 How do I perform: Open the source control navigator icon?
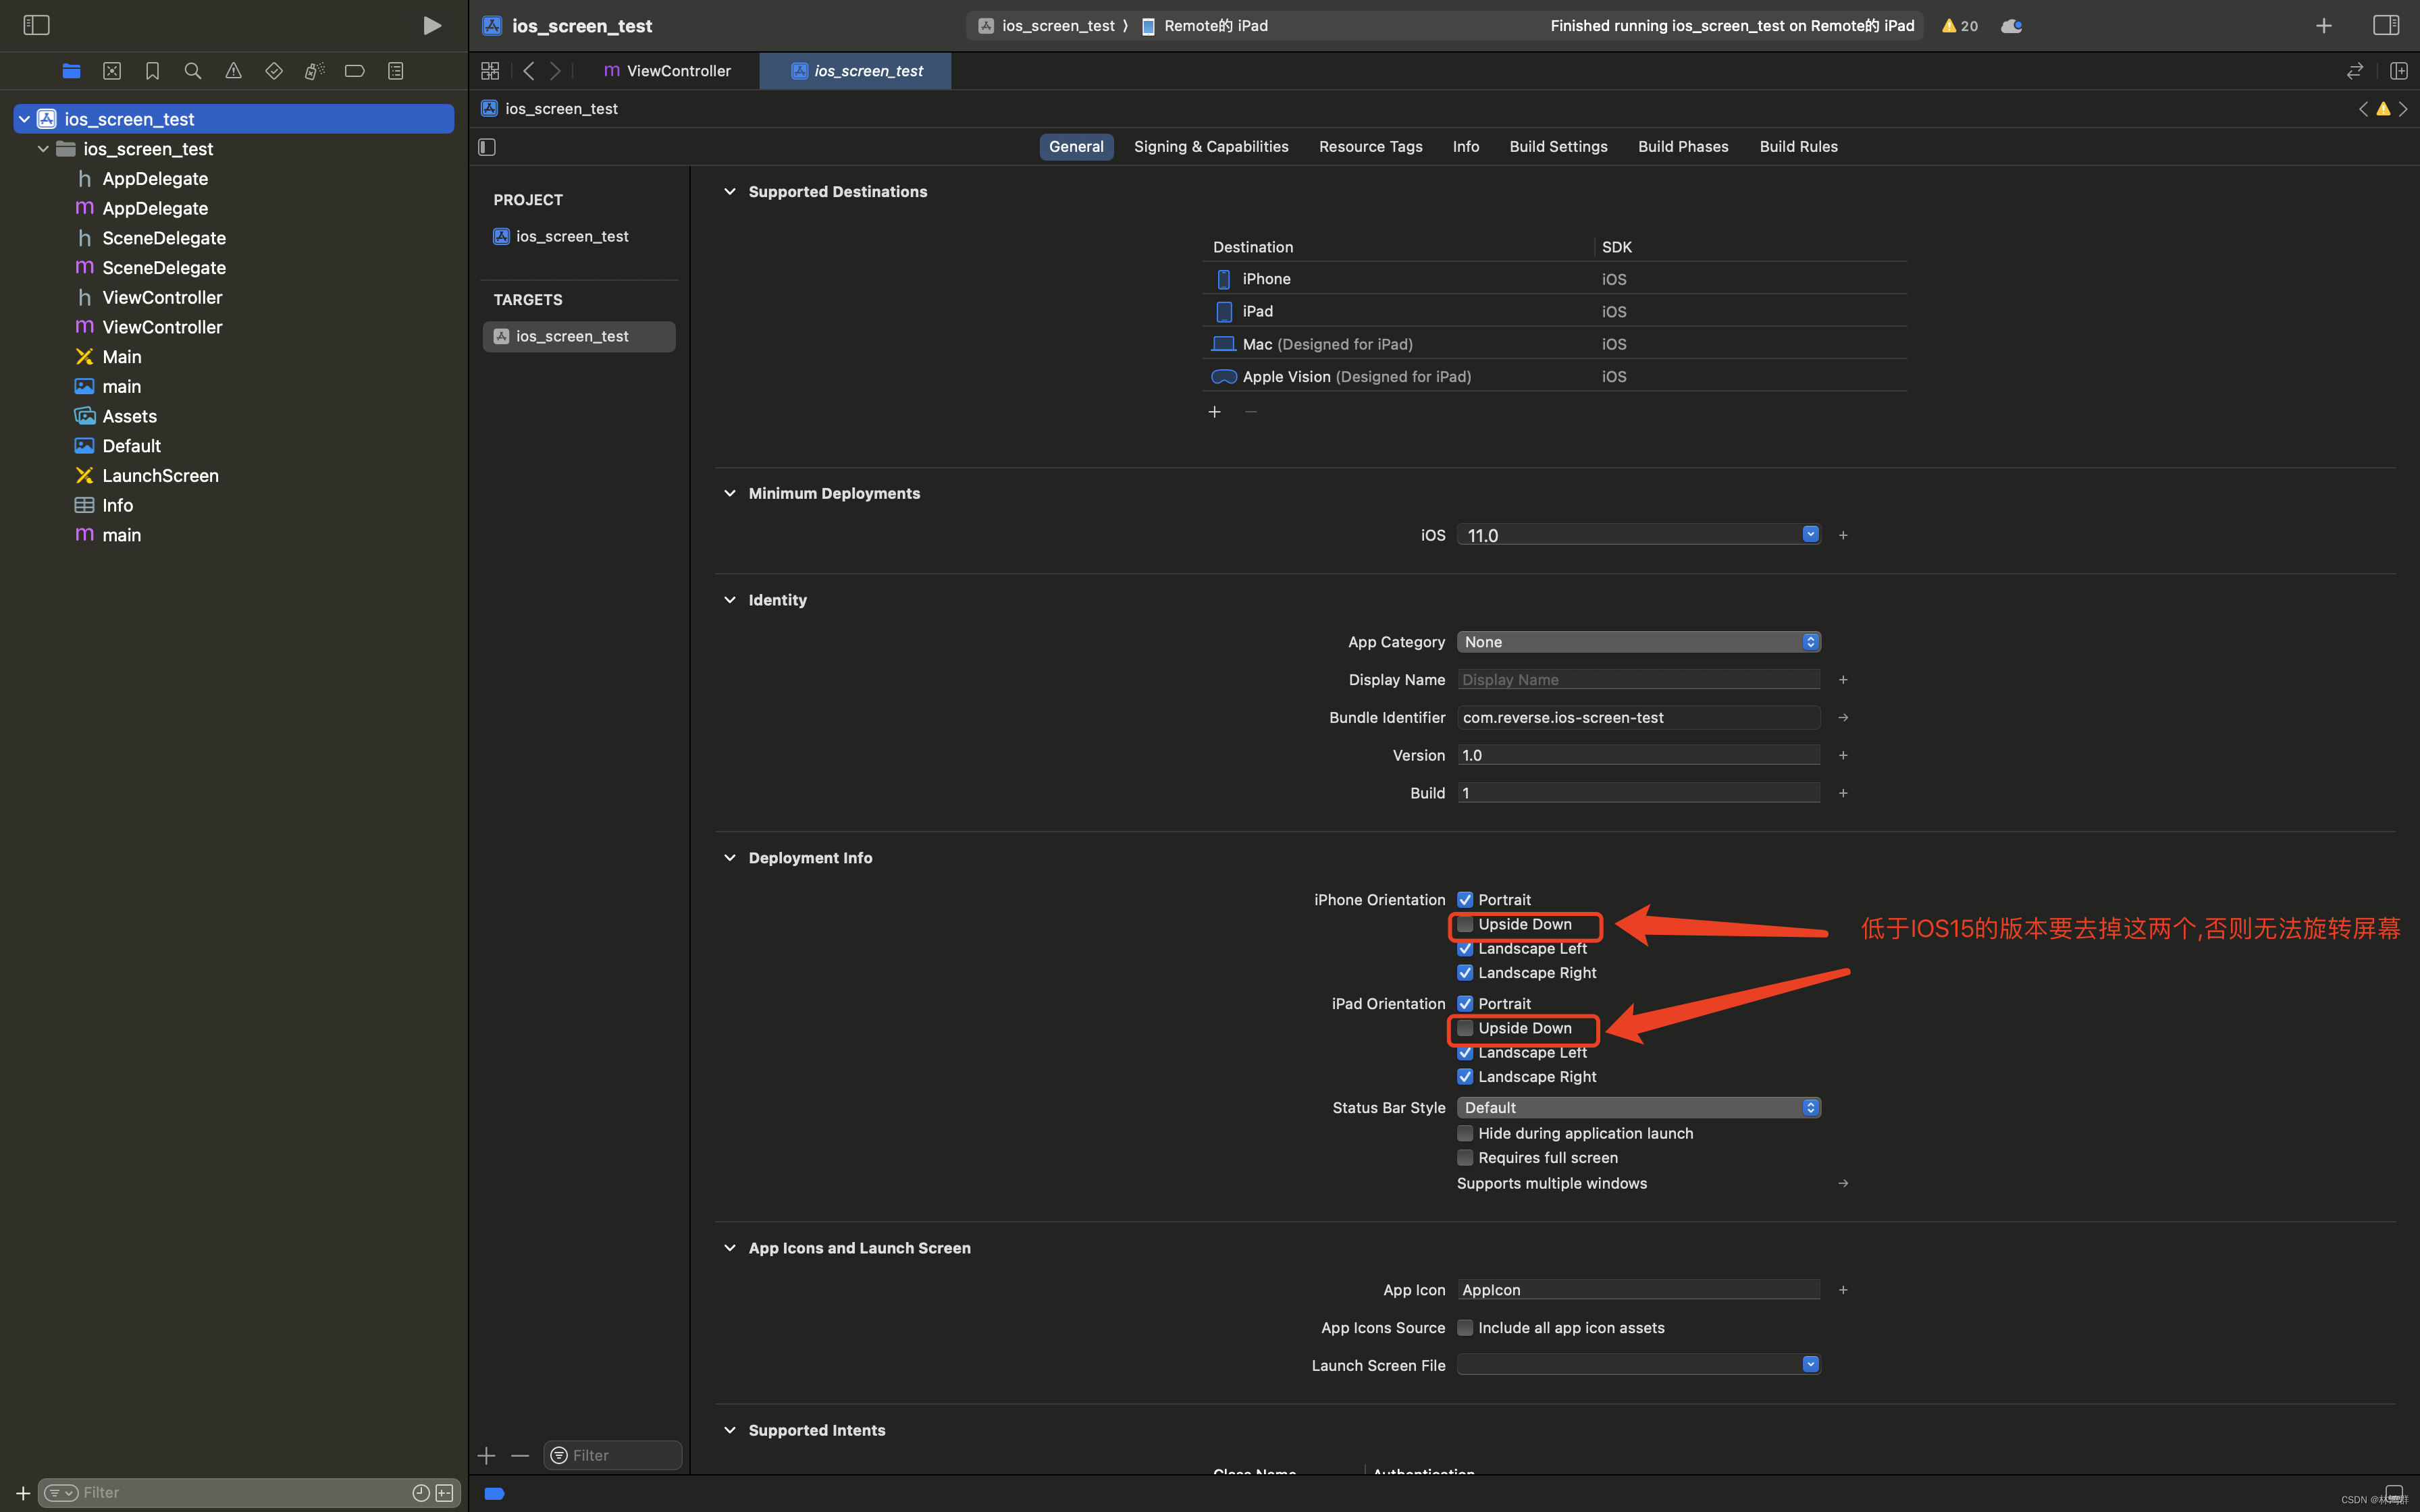point(112,71)
